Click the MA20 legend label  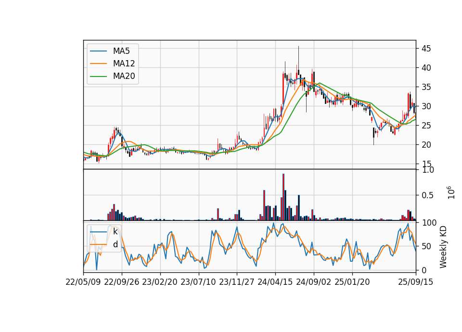click(x=124, y=76)
